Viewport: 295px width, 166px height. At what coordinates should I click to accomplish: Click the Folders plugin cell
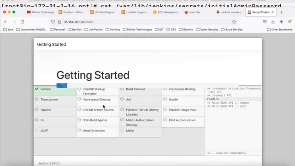point(55,91)
